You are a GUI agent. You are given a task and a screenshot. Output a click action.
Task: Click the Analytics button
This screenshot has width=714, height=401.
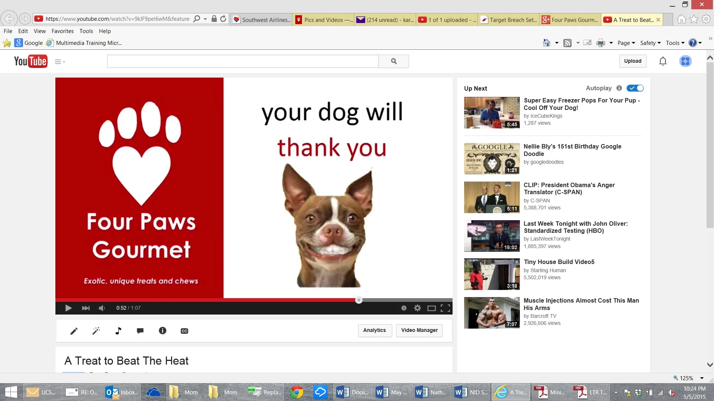coord(374,330)
